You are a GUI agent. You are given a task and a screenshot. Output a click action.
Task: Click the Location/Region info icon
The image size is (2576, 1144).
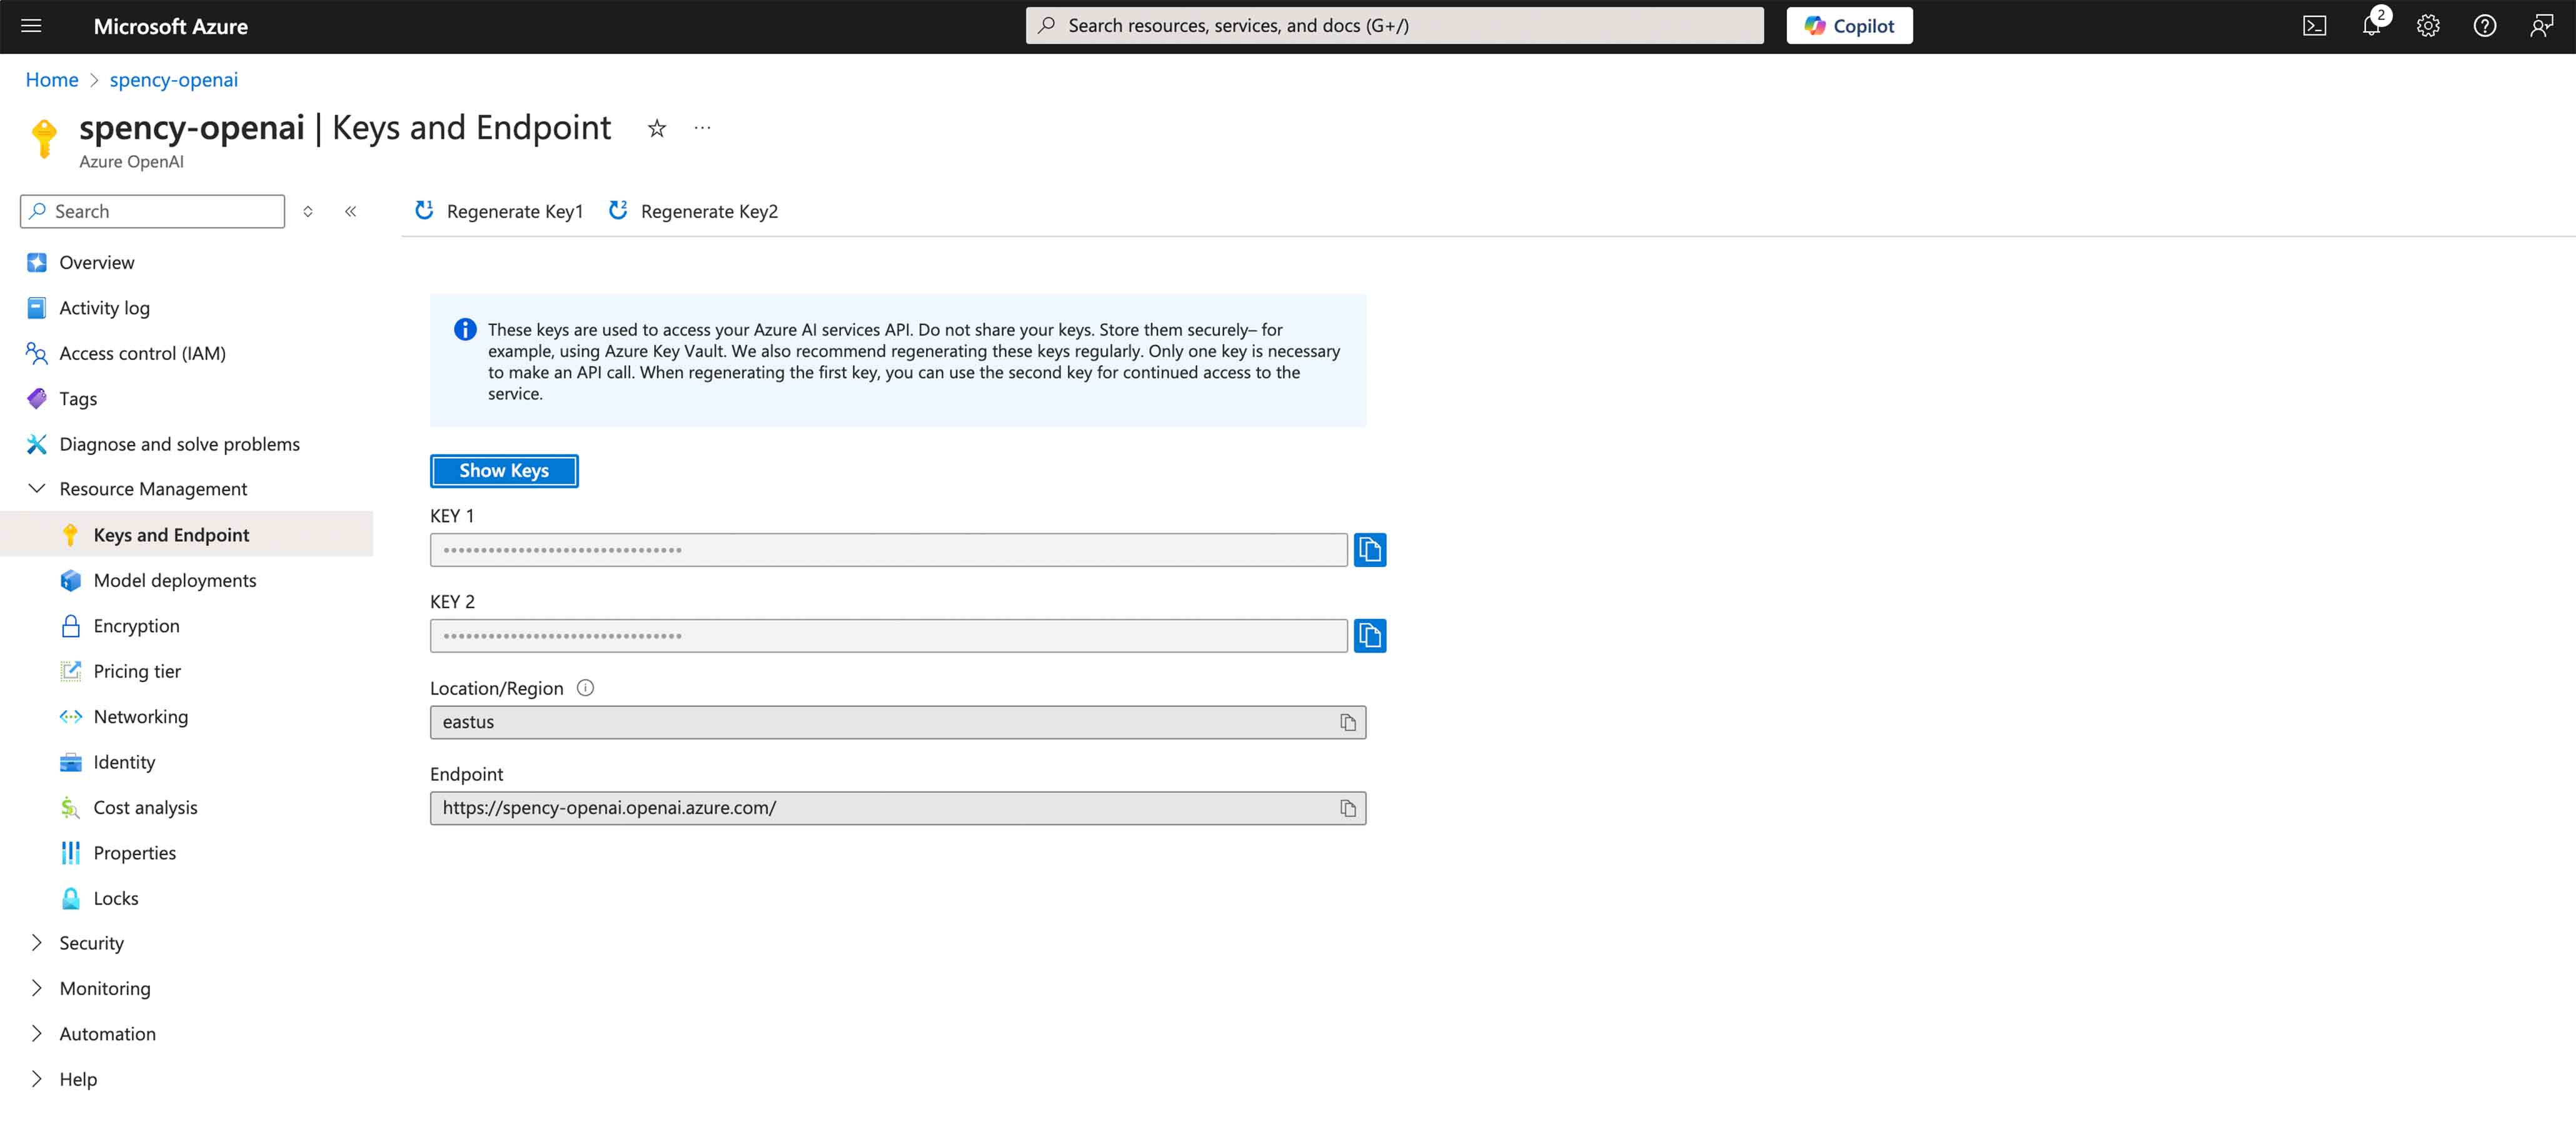(585, 688)
